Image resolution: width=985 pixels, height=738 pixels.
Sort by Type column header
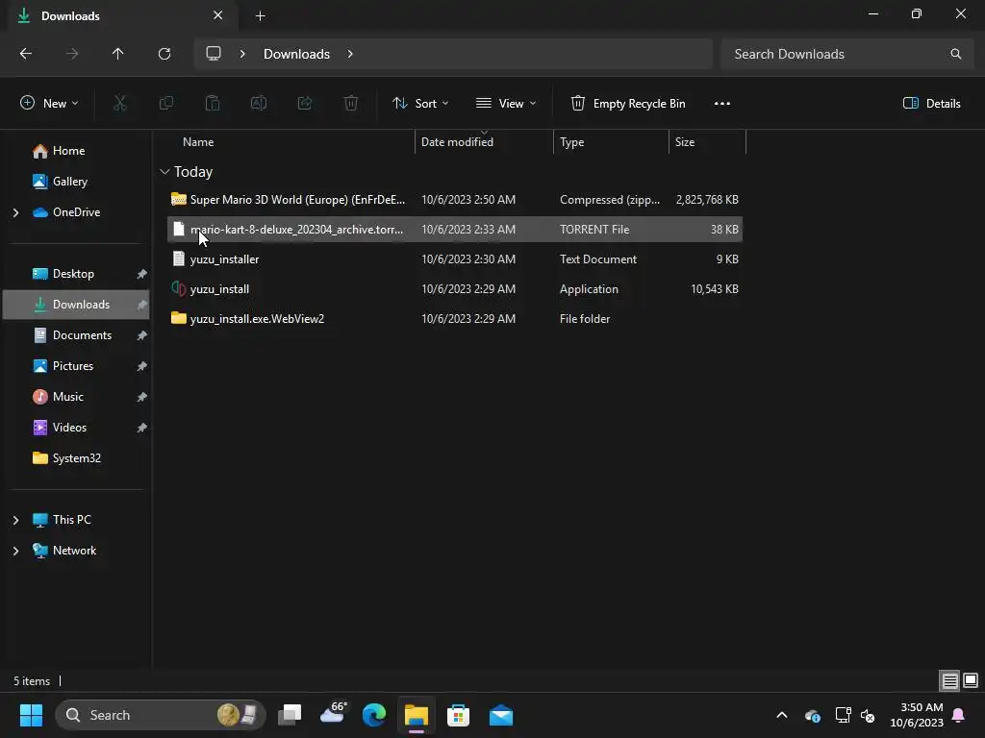571,142
